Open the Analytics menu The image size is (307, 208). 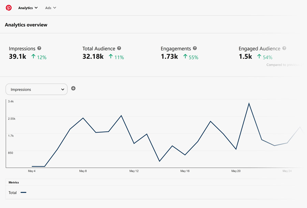pyautogui.click(x=28, y=8)
